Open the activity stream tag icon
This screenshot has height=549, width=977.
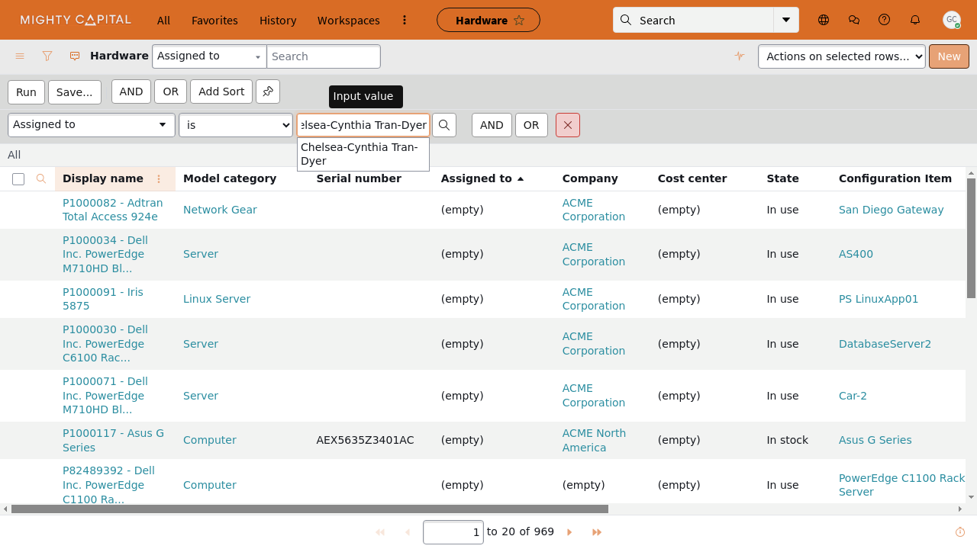pyautogui.click(x=75, y=56)
